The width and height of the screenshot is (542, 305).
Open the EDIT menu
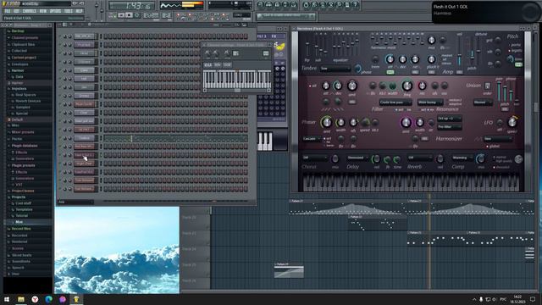click(16, 11)
